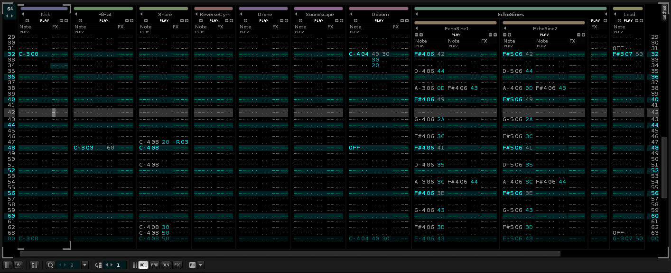Toggle the PAN column visibility

click(155, 265)
